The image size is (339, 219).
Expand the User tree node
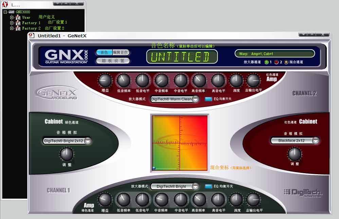pos(12,17)
